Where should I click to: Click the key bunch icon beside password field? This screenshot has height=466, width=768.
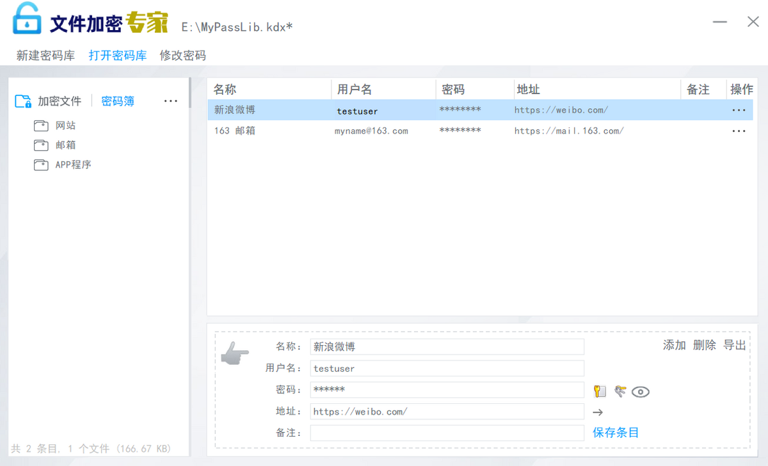620,391
